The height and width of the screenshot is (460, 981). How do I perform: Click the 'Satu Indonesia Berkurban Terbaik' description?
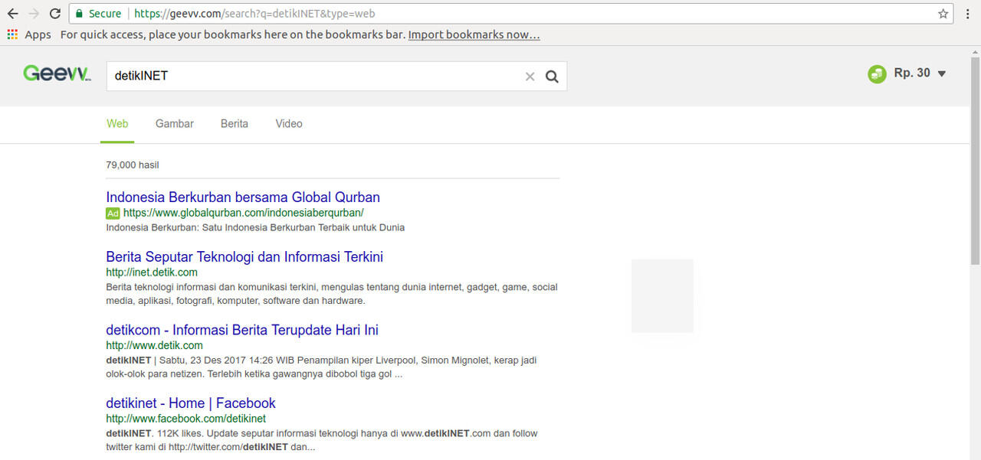point(255,227)
